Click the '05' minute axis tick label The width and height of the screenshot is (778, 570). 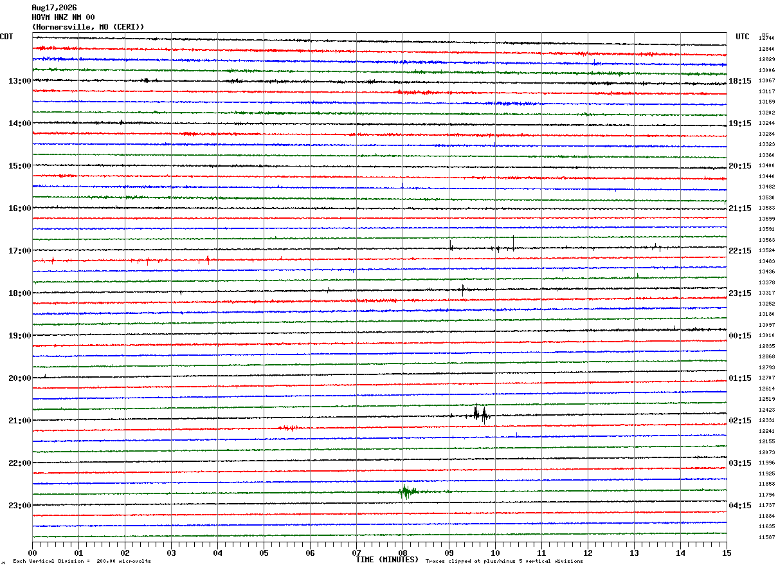pyautogui.click(x=264, y=553)
